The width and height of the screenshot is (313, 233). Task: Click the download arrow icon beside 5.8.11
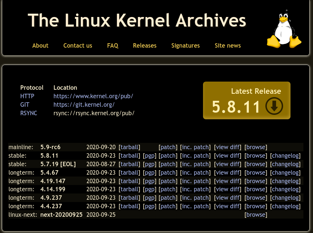click(274, 106)
